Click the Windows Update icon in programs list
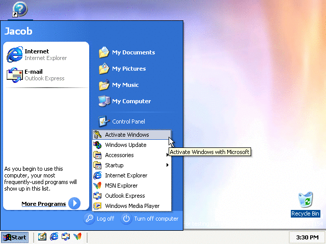 97,145
